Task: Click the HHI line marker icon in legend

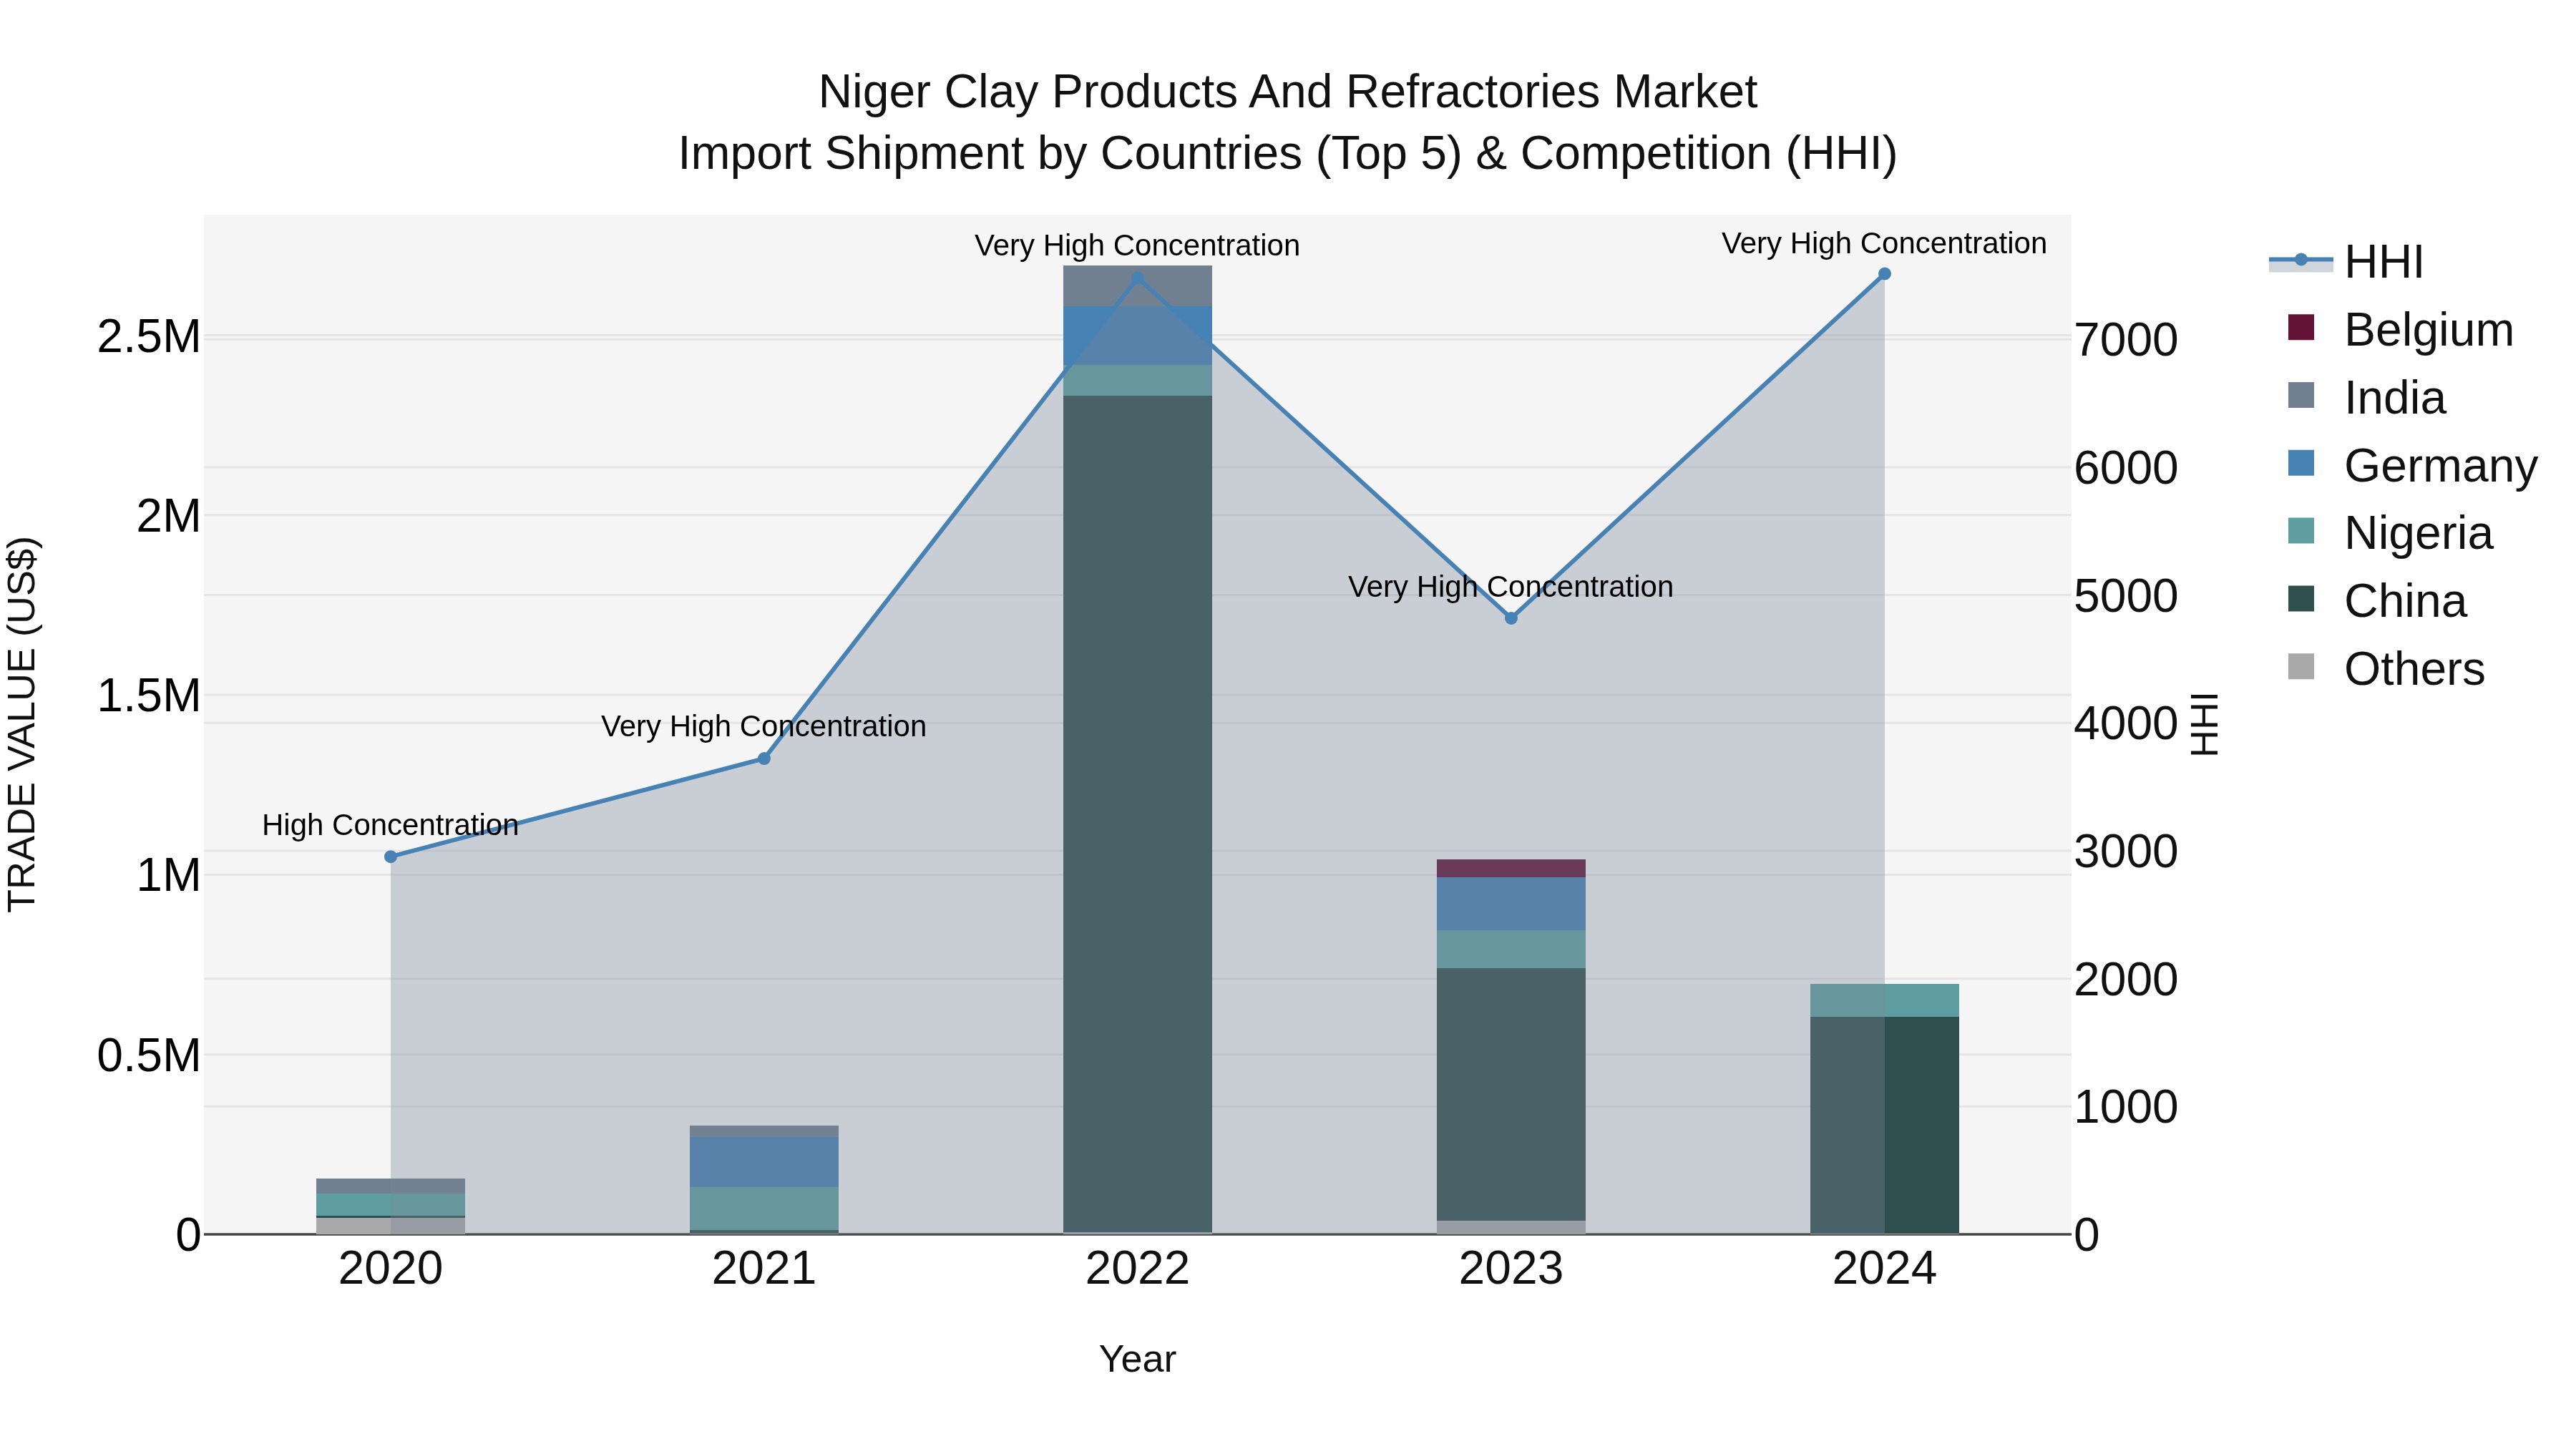Action: (2301, 260)
